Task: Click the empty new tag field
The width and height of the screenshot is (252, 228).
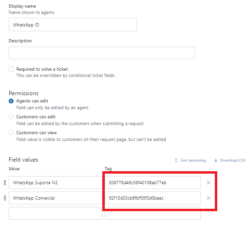Action: [153, 214]
